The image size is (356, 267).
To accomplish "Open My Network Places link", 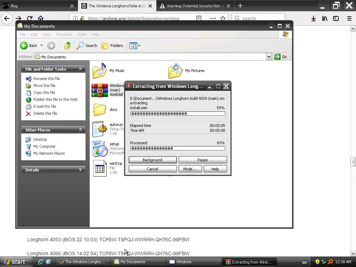I will [49, 153].
